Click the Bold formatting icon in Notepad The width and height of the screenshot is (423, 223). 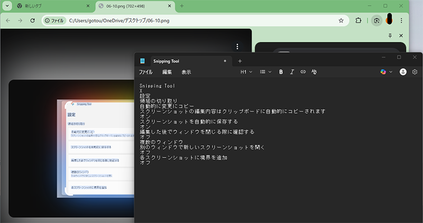point(281,72)
